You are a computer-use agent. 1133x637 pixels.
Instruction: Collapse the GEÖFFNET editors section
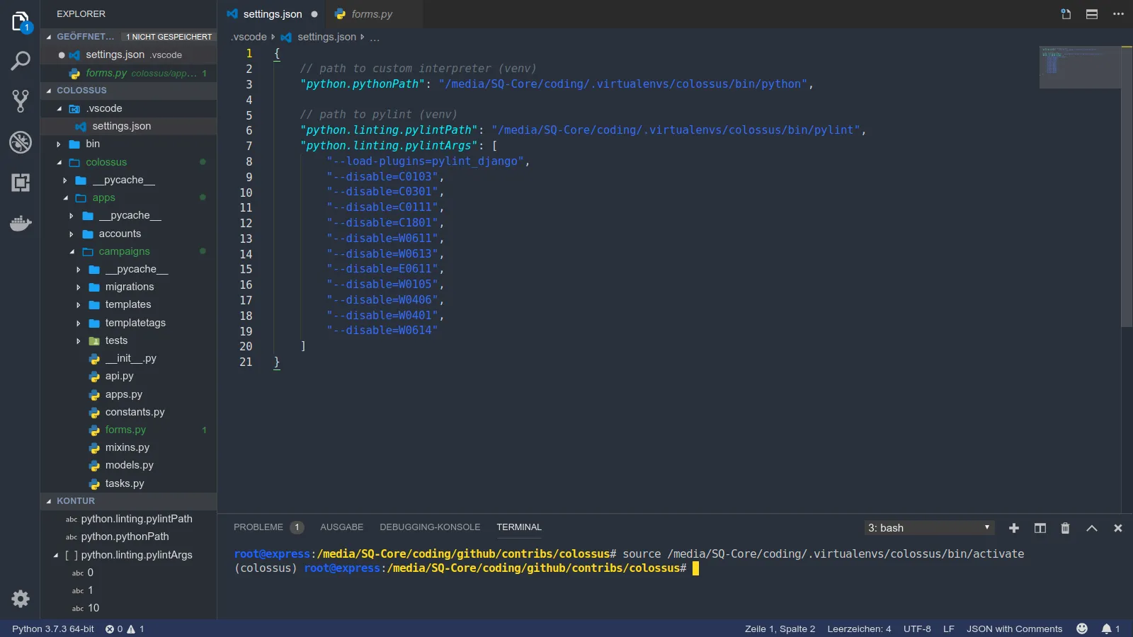tap(49, 37)
